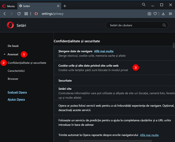175x142 pixels.
Task: Click Confidențialitate și securitate page heading
Action: tap(77, 41)
